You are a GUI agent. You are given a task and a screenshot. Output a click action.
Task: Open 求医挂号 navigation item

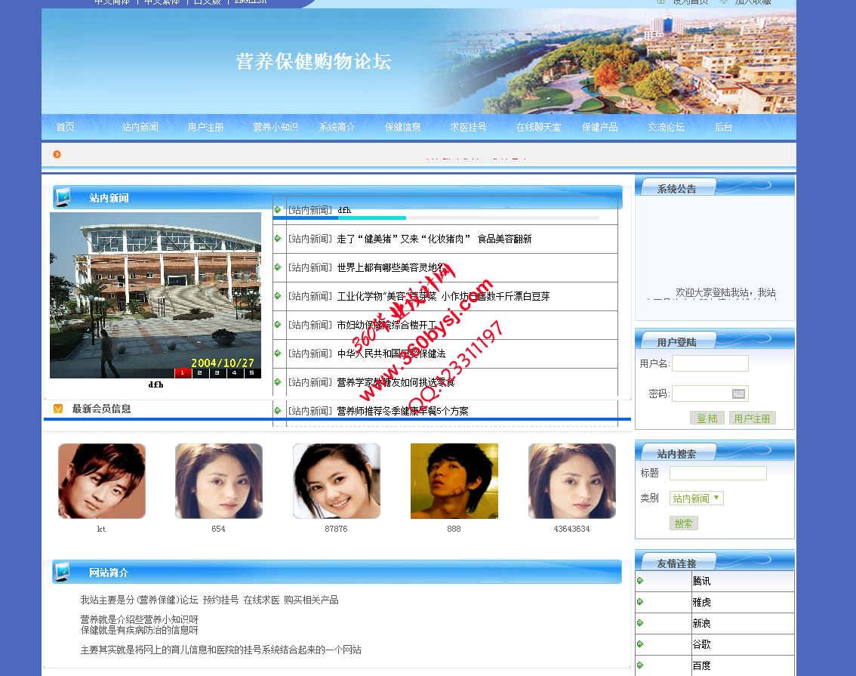[468, 127]
